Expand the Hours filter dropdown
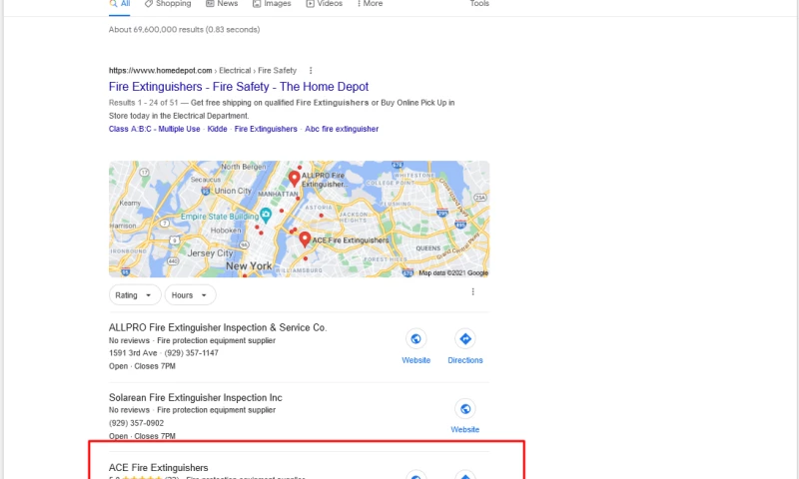Screen dimensions: 799x479 pyautogui.click(x=190, y=295)
